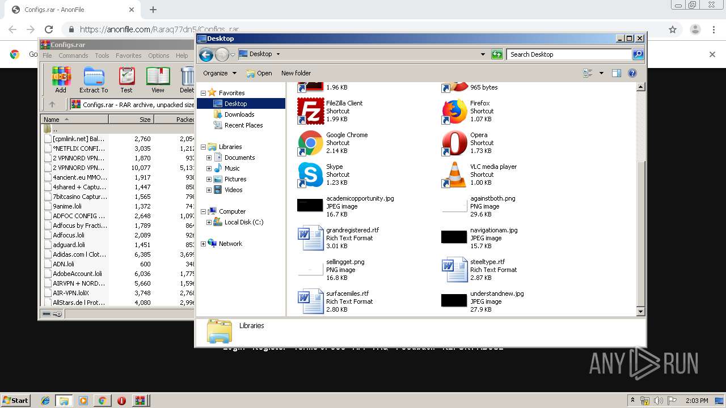Click the WinRAR Add toolbar icon
726x408 pixels.
coord(61,80)
